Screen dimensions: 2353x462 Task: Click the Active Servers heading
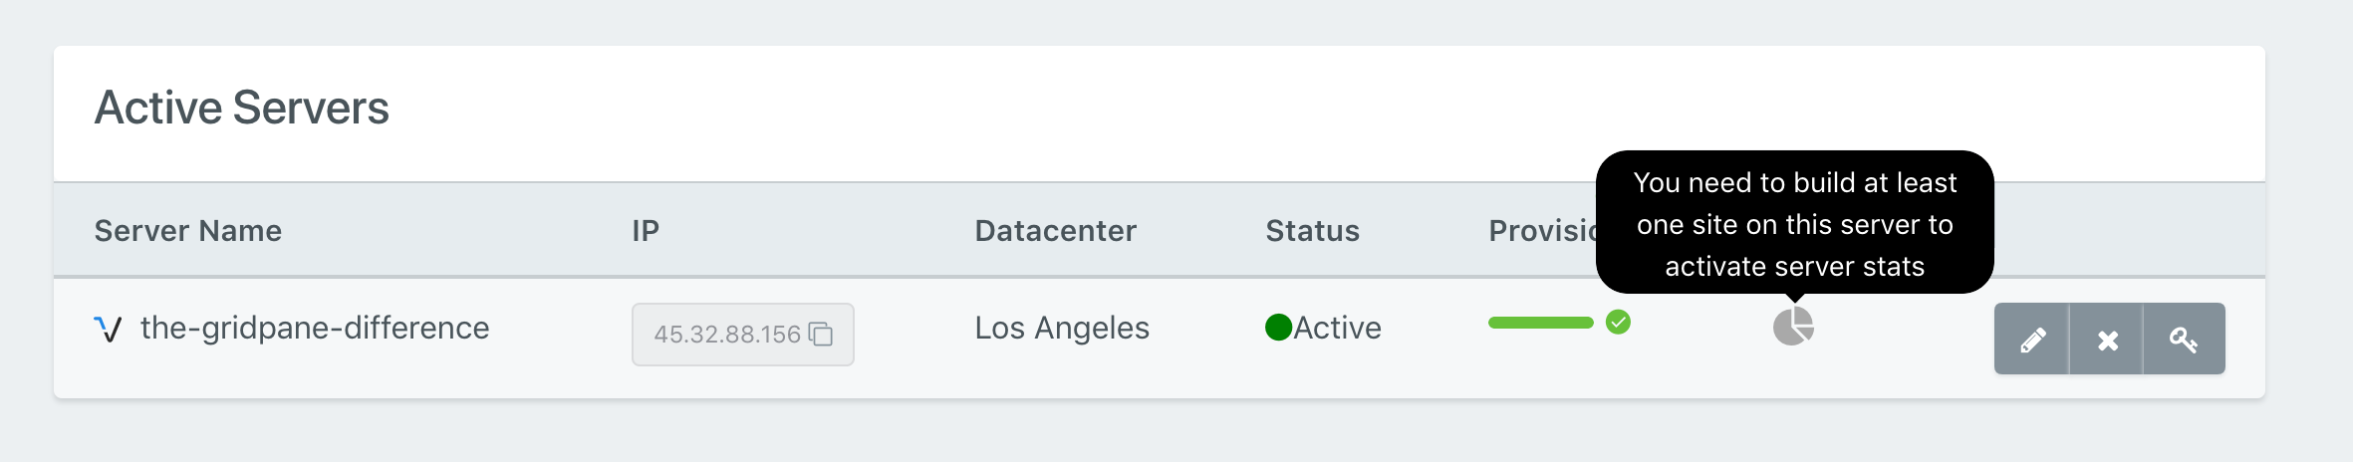point(242,108)
